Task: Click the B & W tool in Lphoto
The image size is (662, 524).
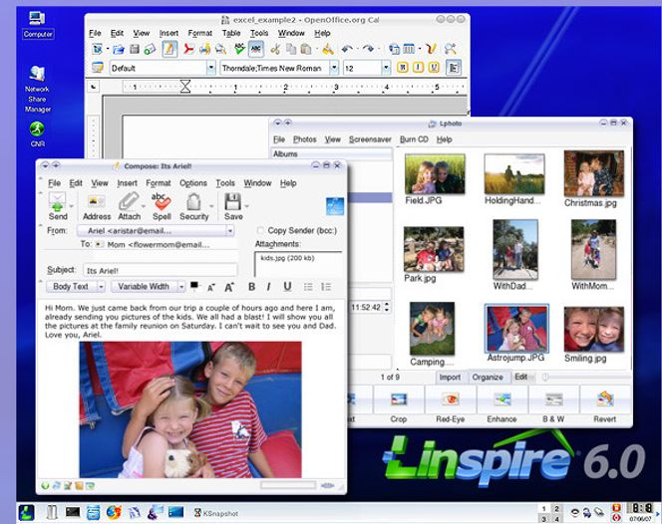Action: [x=553, y=399]
